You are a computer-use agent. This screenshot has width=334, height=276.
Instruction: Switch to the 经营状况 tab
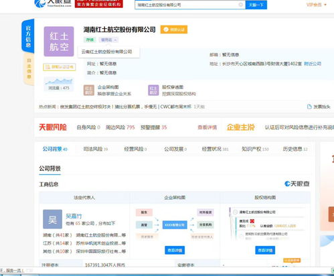tap(215, 149)
